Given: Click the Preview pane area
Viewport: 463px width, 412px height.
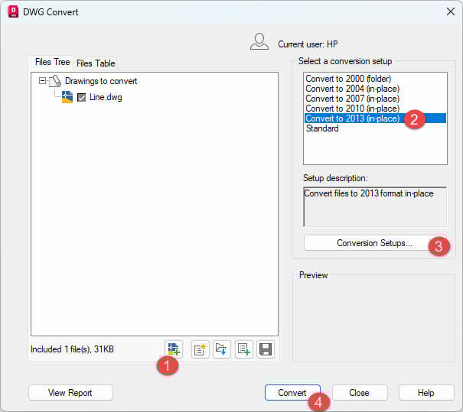Looking at the screenshot, I should pos(373,319).
